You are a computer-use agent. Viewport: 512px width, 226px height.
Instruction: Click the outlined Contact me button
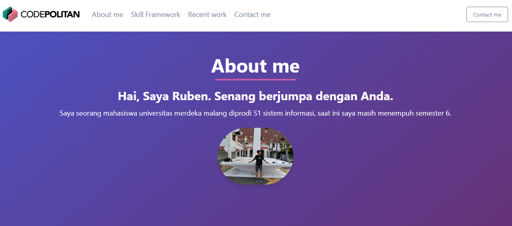tap(487, 15)
